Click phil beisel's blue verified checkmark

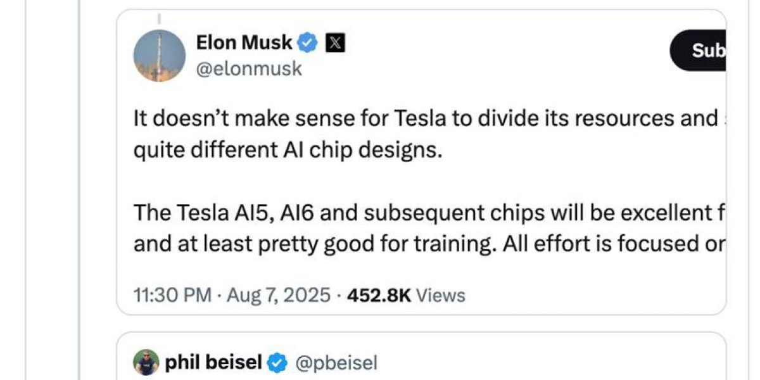275,362
